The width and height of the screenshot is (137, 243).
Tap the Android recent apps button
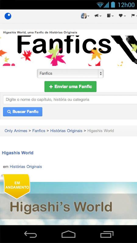(107, 234)
